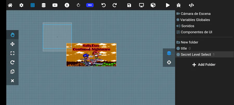Toggle the grid display icon

pyautogui.click(x=32, y=5)
